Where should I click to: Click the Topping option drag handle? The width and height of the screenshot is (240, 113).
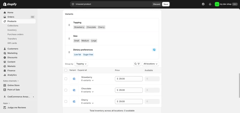pyautogui.click(x=69, y=25)
